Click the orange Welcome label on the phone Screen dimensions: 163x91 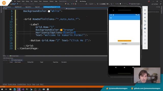(125, 41)
